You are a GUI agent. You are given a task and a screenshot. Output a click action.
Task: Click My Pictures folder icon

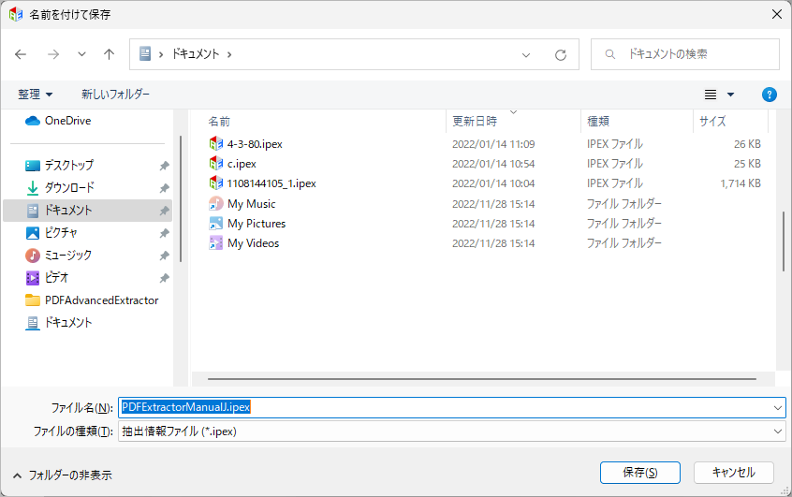216,224
